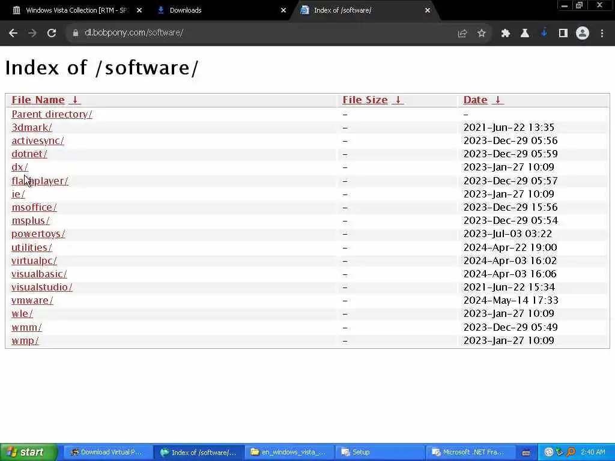Open the profile avatar menu

[582, 34]
